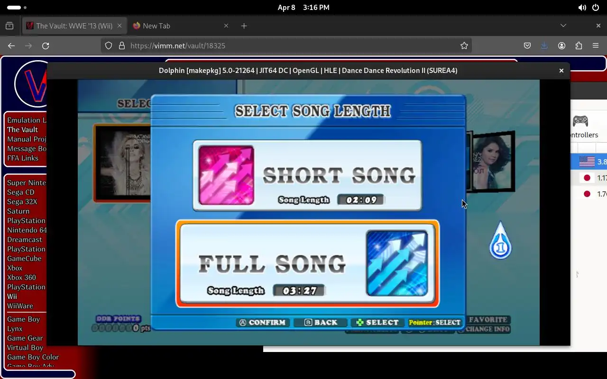Close The Vault: WWE '13 tab
This screenshot has height=379, width=607.
coord(120,26)
